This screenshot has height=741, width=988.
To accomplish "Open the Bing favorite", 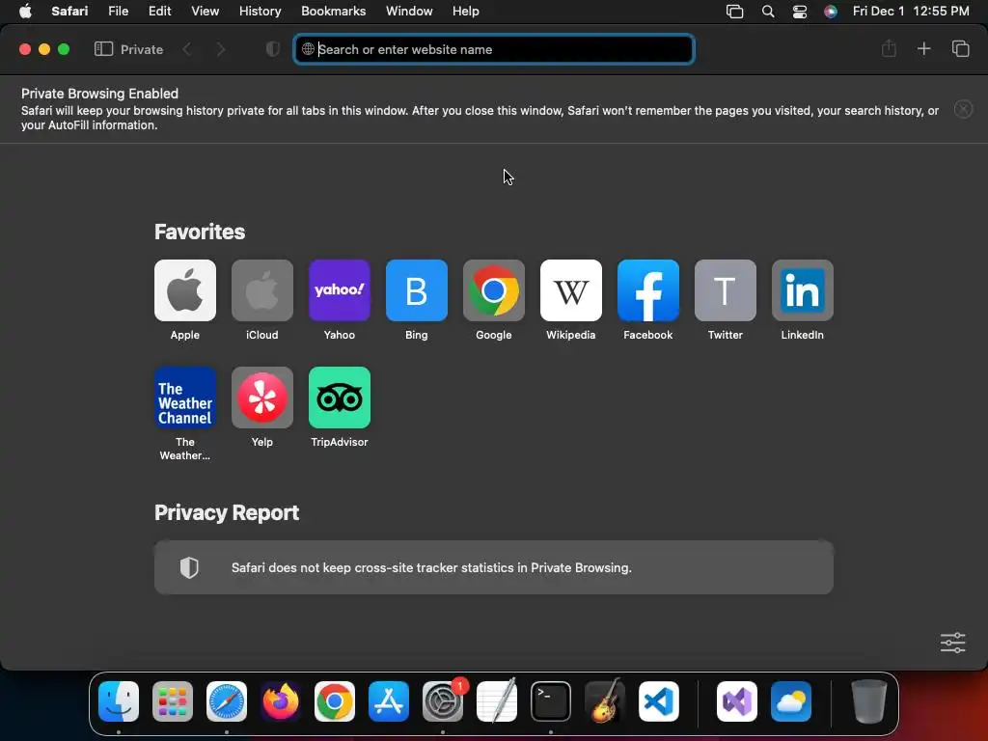I will pyautogui.click(x=417, y=290).
